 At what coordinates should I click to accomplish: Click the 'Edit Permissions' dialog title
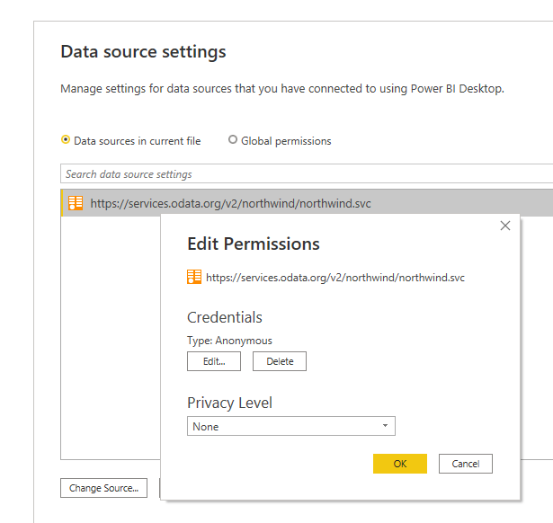tap(254, 244)
